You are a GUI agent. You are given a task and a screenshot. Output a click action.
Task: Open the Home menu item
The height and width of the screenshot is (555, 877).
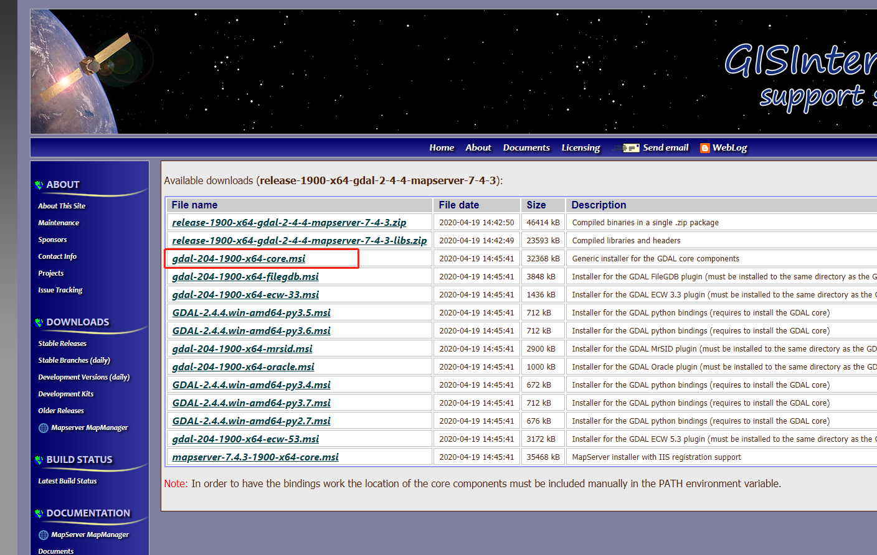point(442,147)
